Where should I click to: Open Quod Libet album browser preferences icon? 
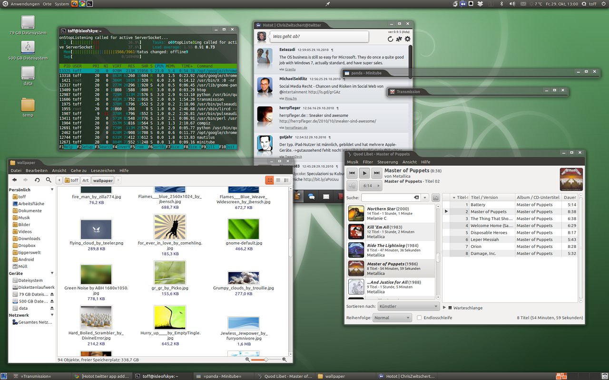click(x=436, y=198)
